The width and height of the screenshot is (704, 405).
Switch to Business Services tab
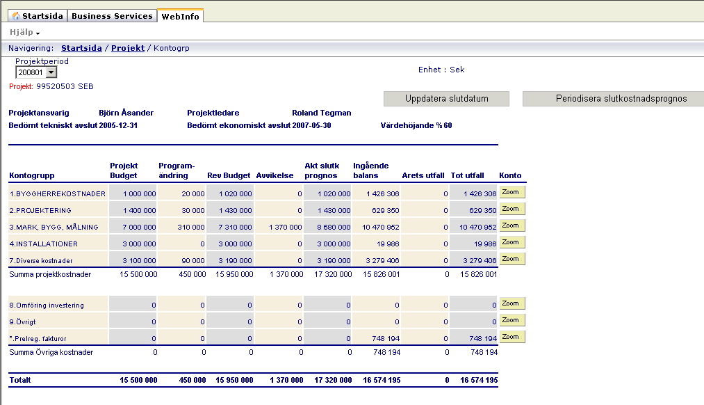point(113,16)
